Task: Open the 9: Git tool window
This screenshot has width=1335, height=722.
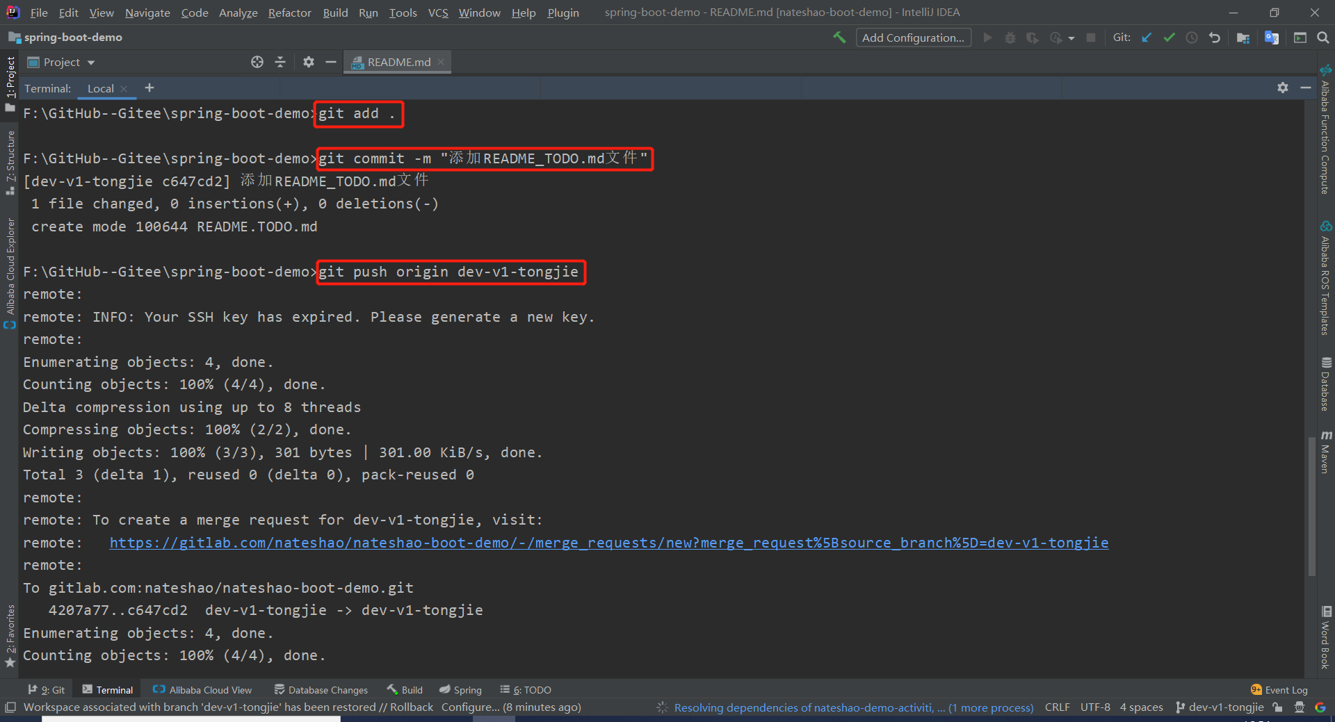Action: pos(47,689)
